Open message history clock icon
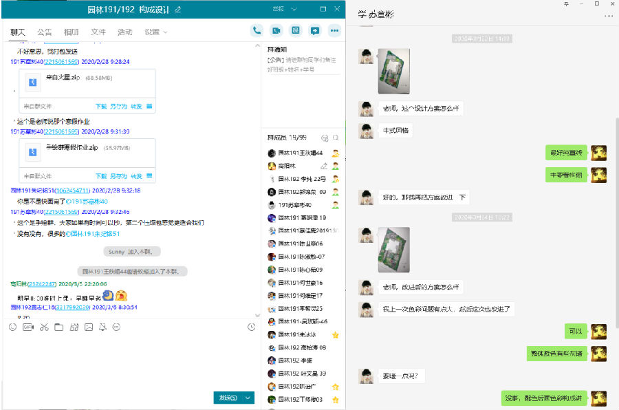This screenshot has height=410, width=619. click(x=251, y=327)
